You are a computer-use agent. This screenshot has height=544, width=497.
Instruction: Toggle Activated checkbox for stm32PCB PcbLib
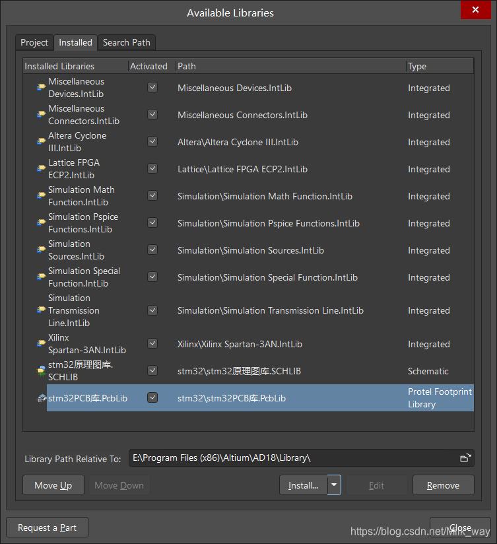[x=152, y=397]
